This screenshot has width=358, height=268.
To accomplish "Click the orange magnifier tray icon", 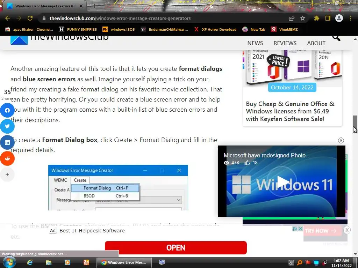I will click(x=300, y=263).
